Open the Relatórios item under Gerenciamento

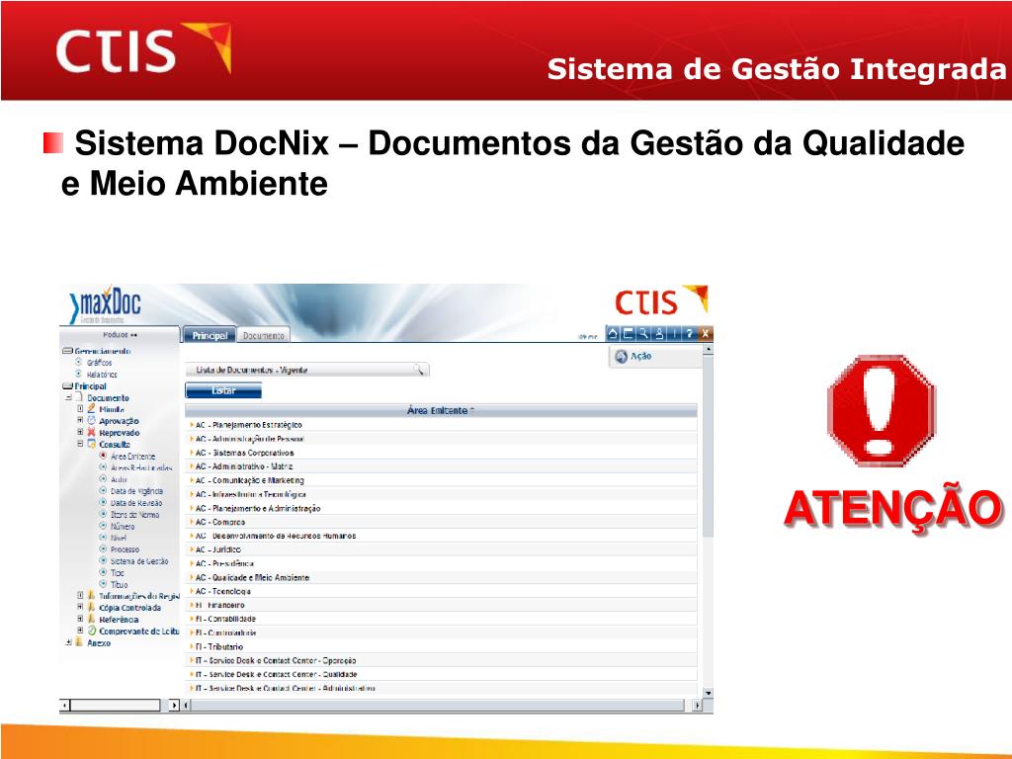[x=102, y=375]
